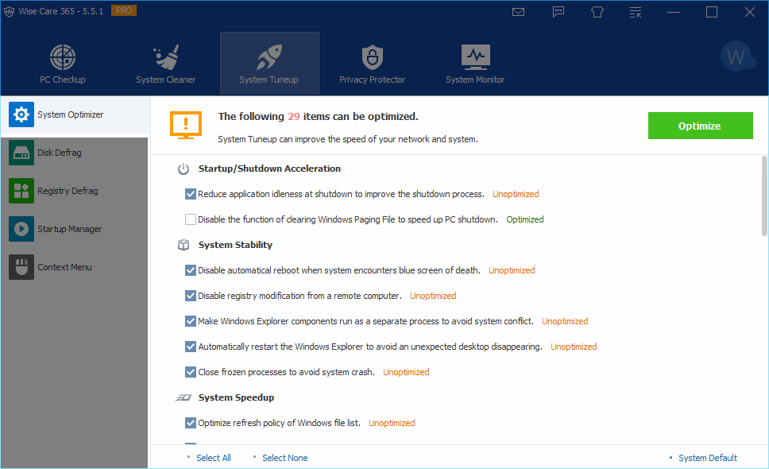Screen dimensions: 769x469
Task: Uncheck Disable registry modification from remote computer
Action: point(191,296)
